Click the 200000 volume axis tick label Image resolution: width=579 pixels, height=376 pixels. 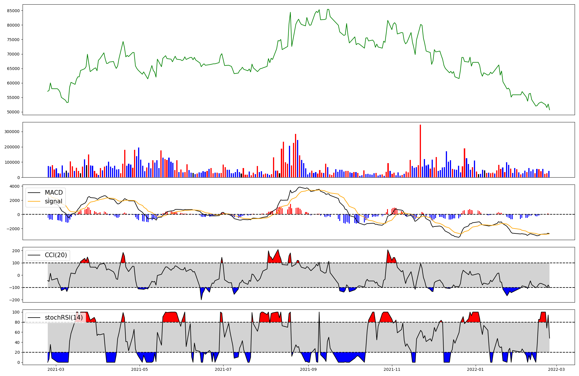12,147
